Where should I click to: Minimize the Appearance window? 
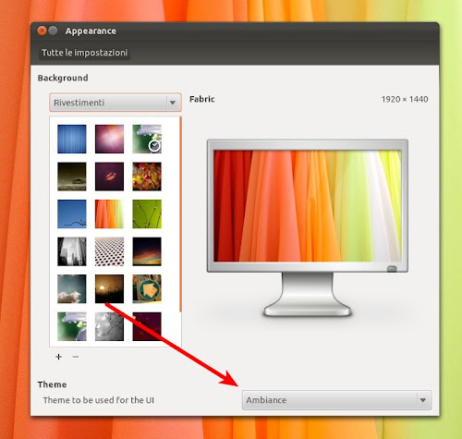[x=53, y=30]
